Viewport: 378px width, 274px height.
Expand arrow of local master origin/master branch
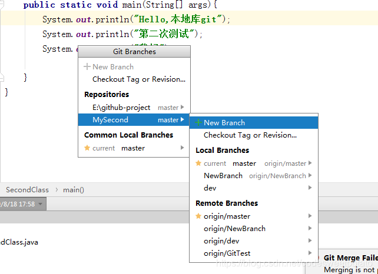tap(310, 163)
